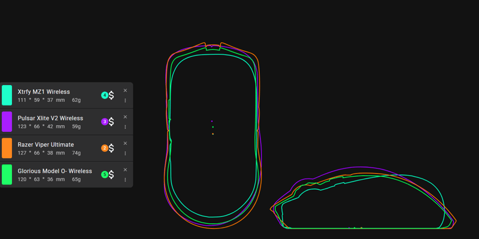This screenshot has height=239, width=479.
Task: Click the 74g weight value
Action: [77, 153]
